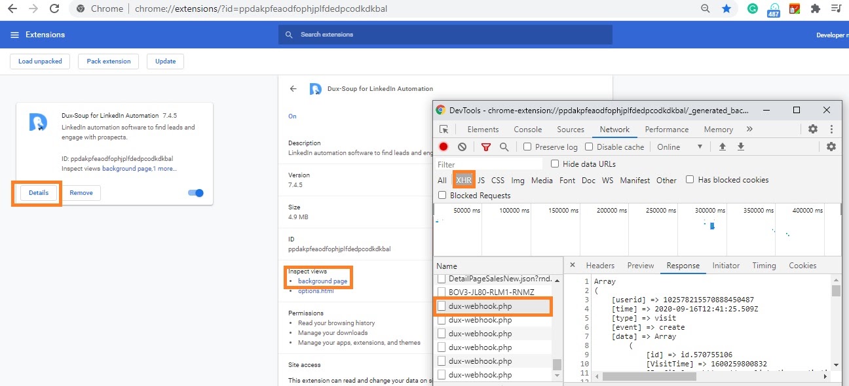Click the Export HAR download arrow
The image size is (849, 386).
[741, 147]
